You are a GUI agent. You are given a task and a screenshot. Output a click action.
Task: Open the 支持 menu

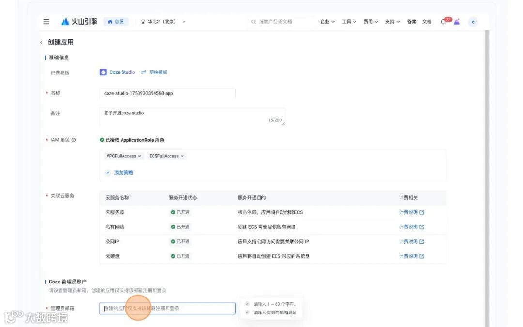click(x=392, y=22)
